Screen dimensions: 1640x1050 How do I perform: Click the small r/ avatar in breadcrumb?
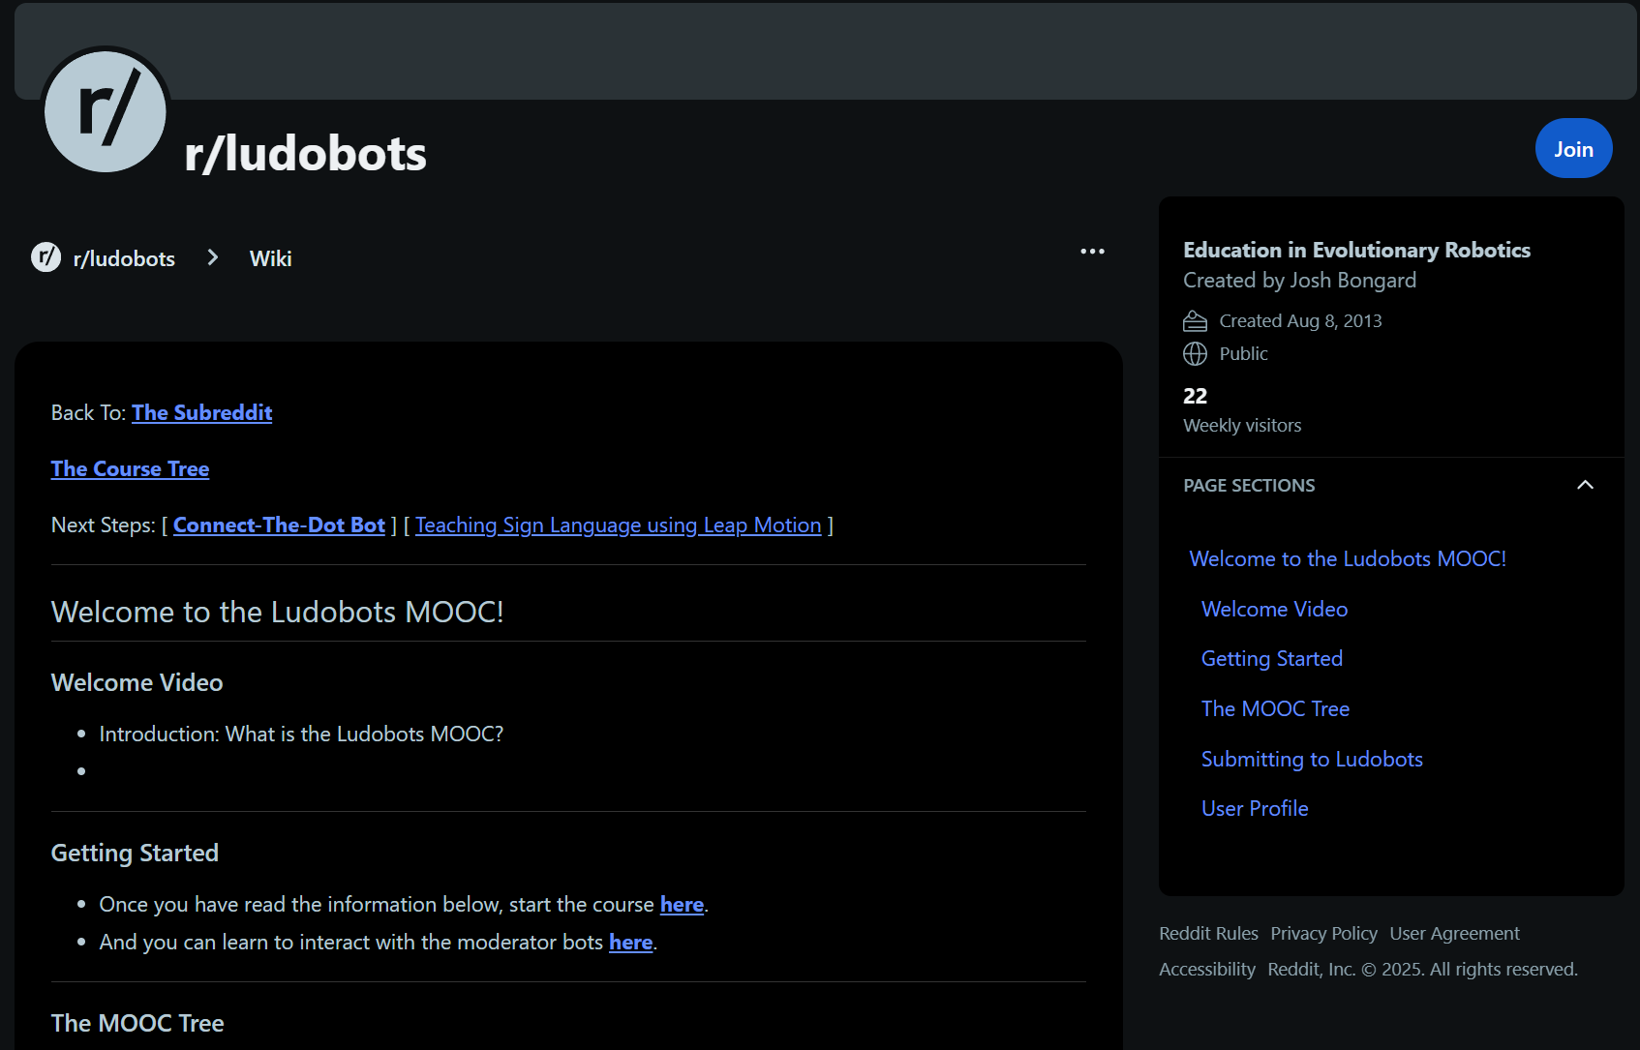[x=46, y=256]
